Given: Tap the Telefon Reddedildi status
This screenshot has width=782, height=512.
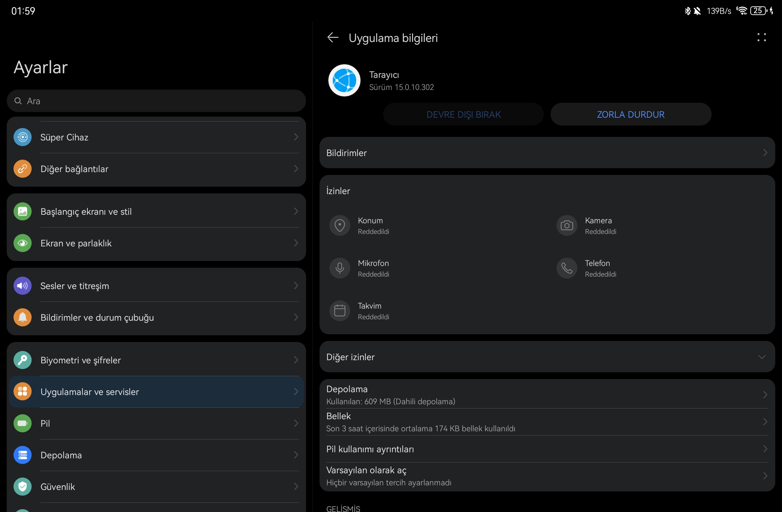Looking at the screenshot, I should [601, 274].
